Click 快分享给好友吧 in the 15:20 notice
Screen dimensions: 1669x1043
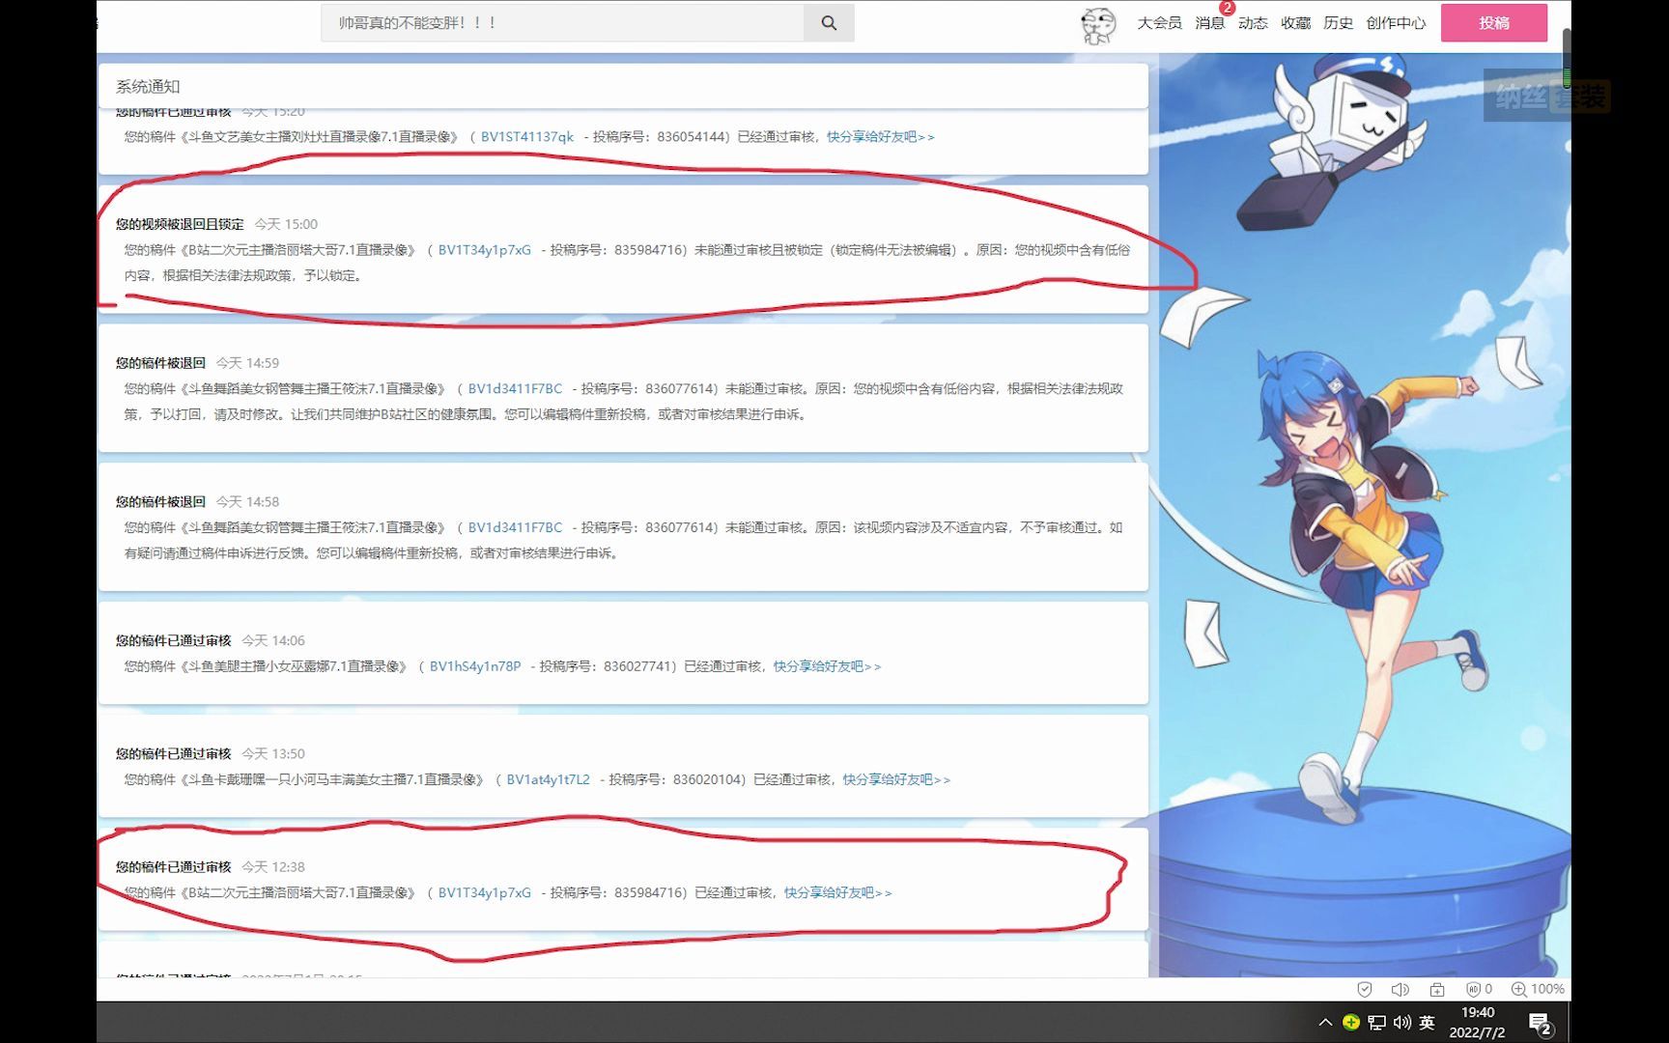(880, 137)
